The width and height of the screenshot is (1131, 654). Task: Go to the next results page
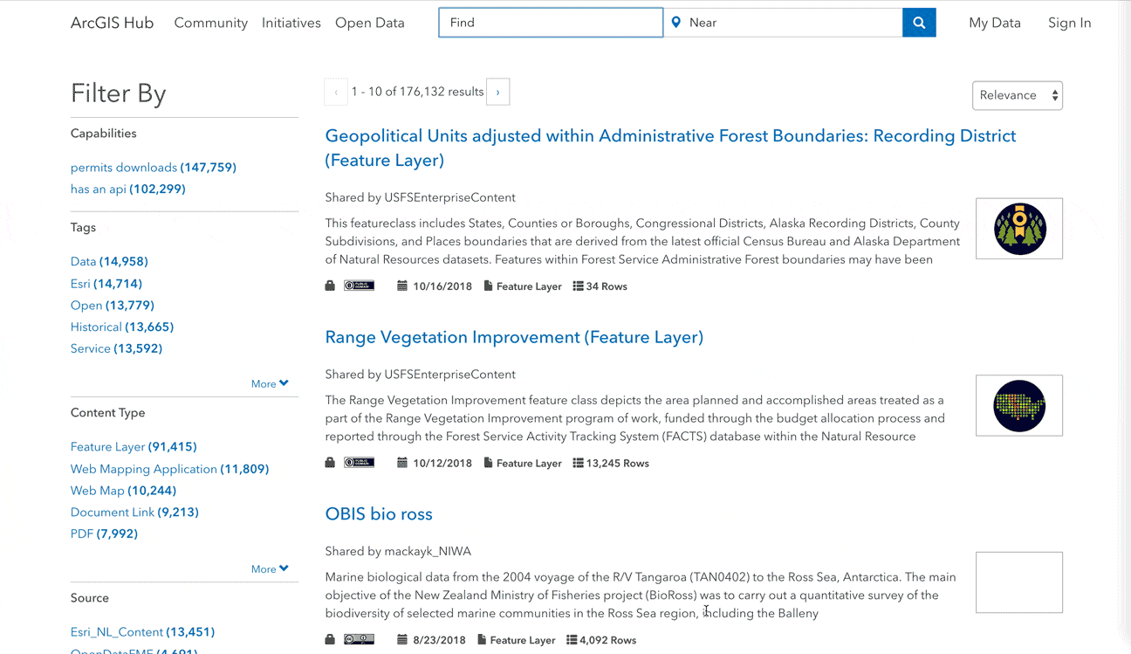click(x=497, y=92)
